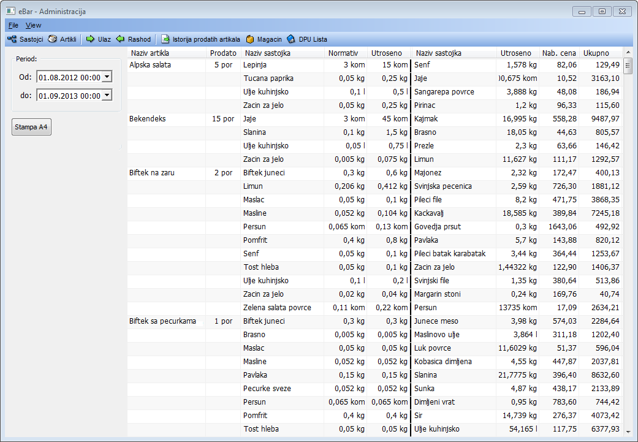Sort by Naziv artikla column header
The image size is (638, 442).
[150, 53]
